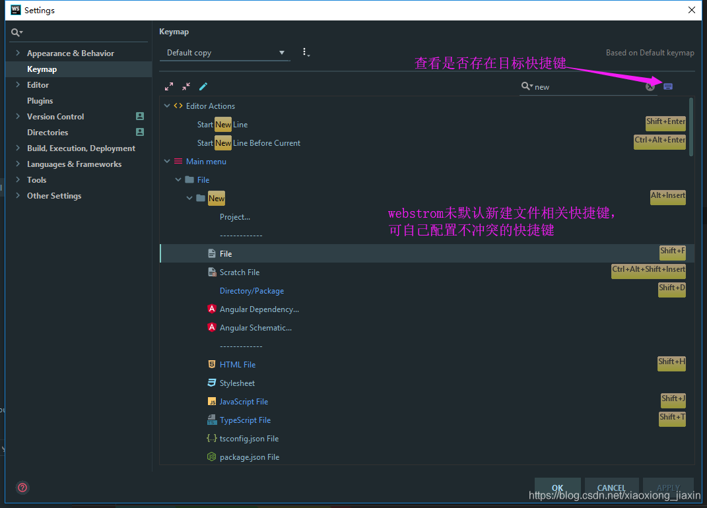
Task: Open keymap scheme options gear menu
Action: click(x=306, y=52)
